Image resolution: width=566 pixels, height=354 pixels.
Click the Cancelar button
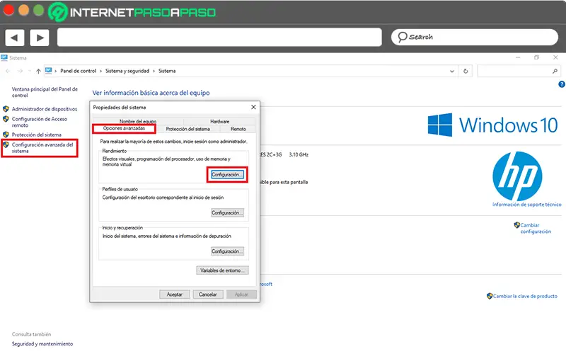coord(208,295)
